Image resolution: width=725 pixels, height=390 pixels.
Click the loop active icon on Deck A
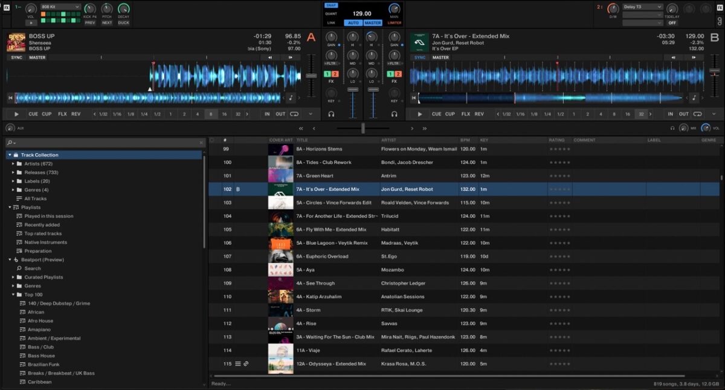(294, 114)
